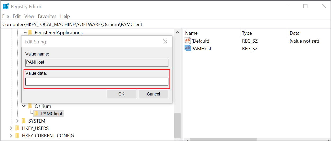Expand the HKEY_USERS tree node
This screenshot has width=331, height=141.
click(x=11, y=128)
